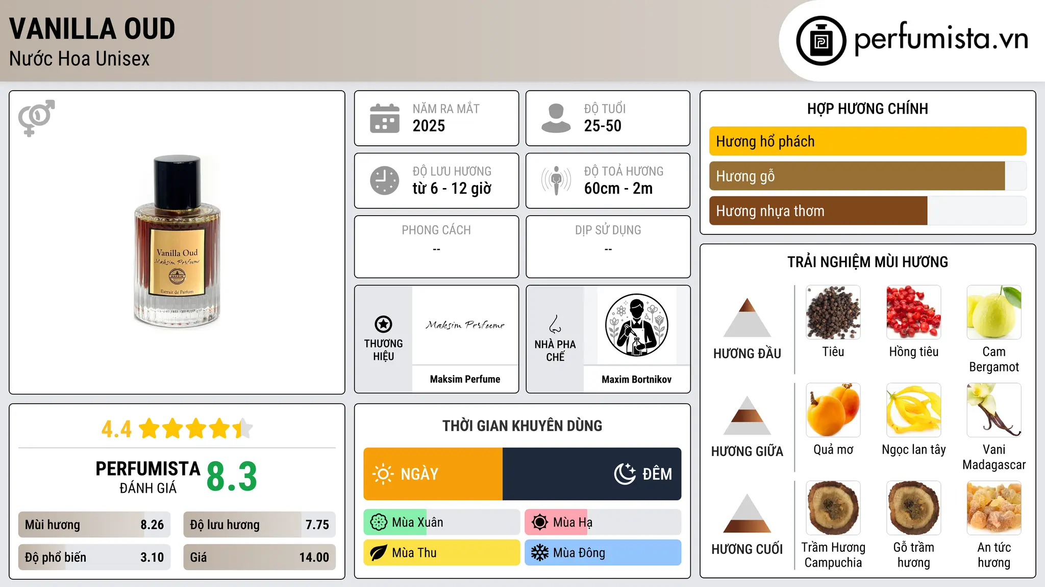Click the Maksim Perfume script brand logo
Viewport: 1045px width, 587px height.
[x=465, y=325]
